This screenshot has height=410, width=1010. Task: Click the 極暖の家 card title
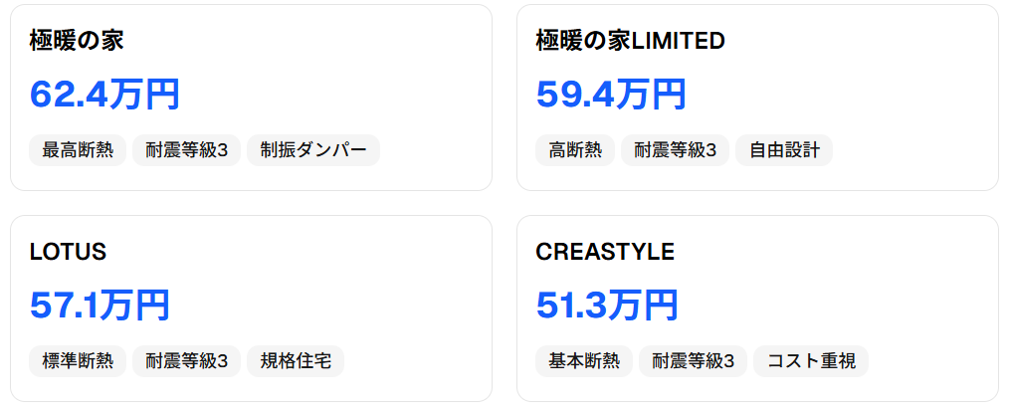pyautogui.click(x=77, y=41)
